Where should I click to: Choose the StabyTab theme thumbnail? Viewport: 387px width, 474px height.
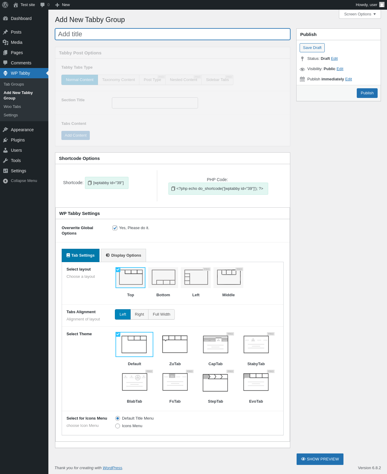(256, 344)
